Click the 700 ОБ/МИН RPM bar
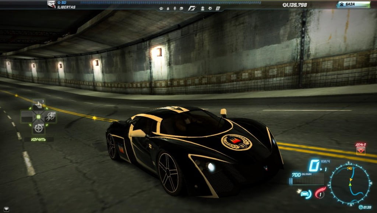Screen dimensions: 377x213 [306, 179]
